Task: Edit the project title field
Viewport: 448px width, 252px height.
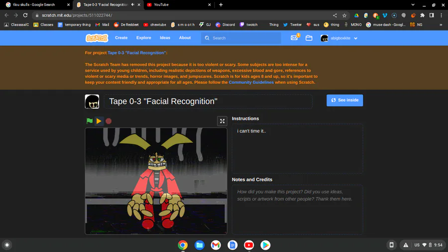Action: tap(208, 102)
